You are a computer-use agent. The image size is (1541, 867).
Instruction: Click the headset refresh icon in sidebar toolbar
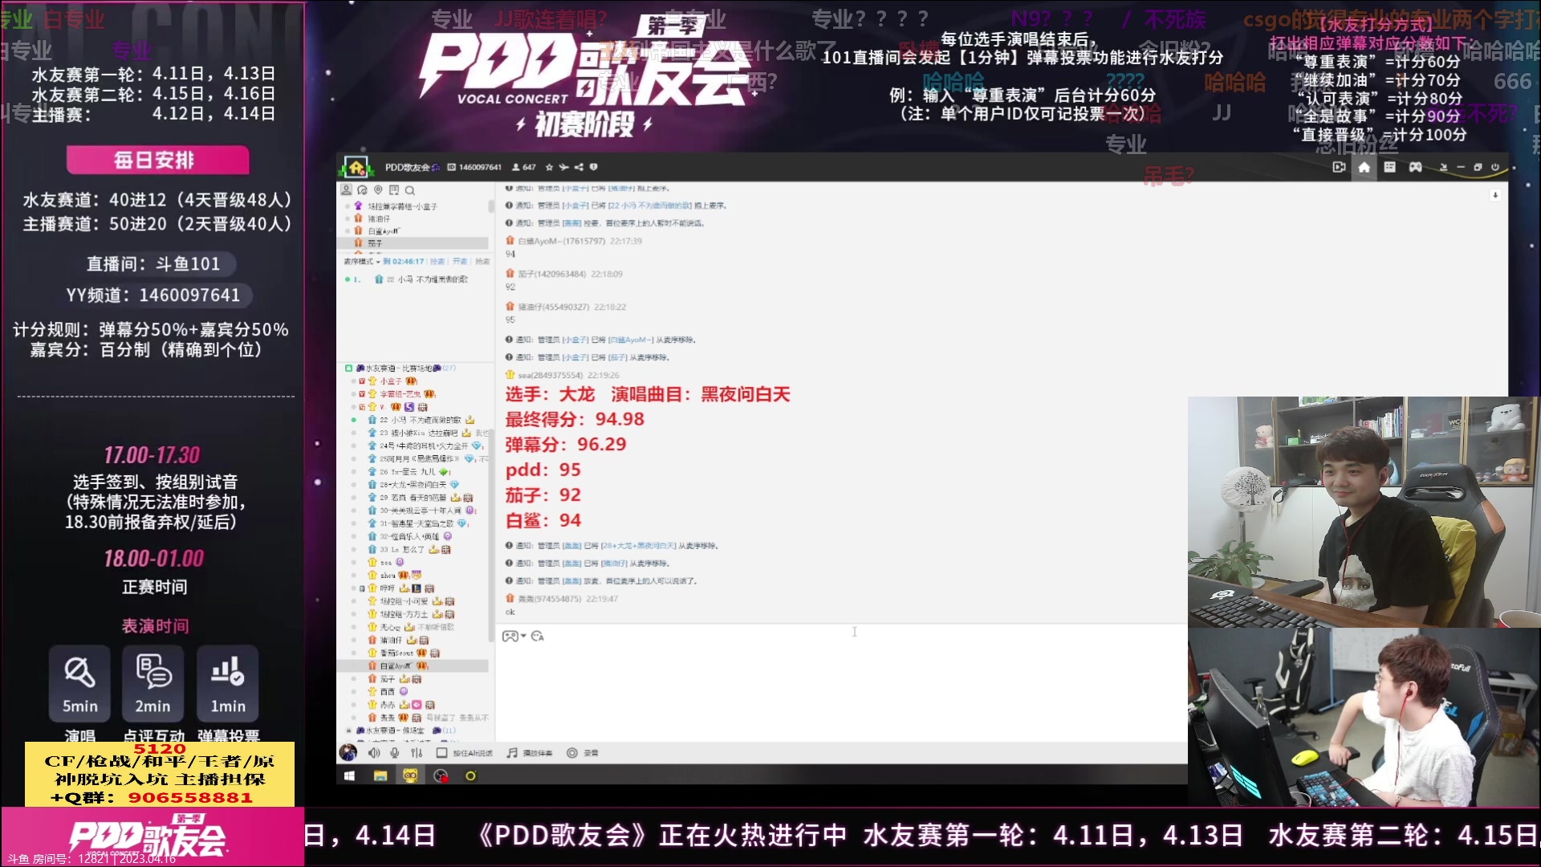(x=362, y=190)
